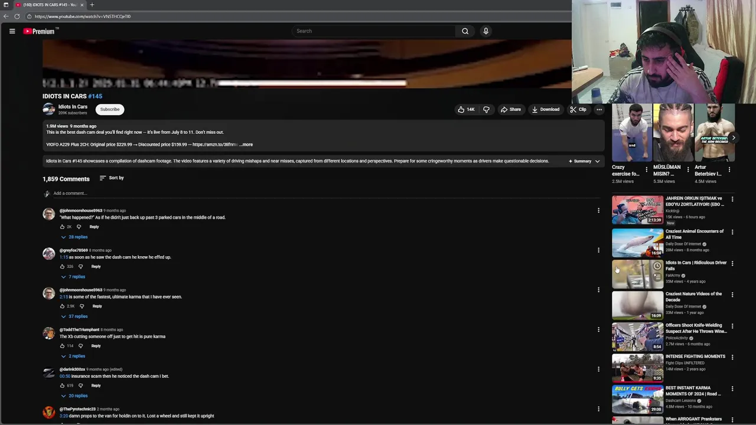Expand the AI Summary section
This screenshot has height=425, width=756.
[584, 161]
